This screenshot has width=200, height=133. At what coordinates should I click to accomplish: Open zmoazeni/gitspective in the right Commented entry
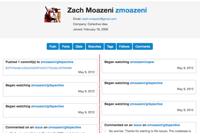pyautogui.click(x=163, y=125)
